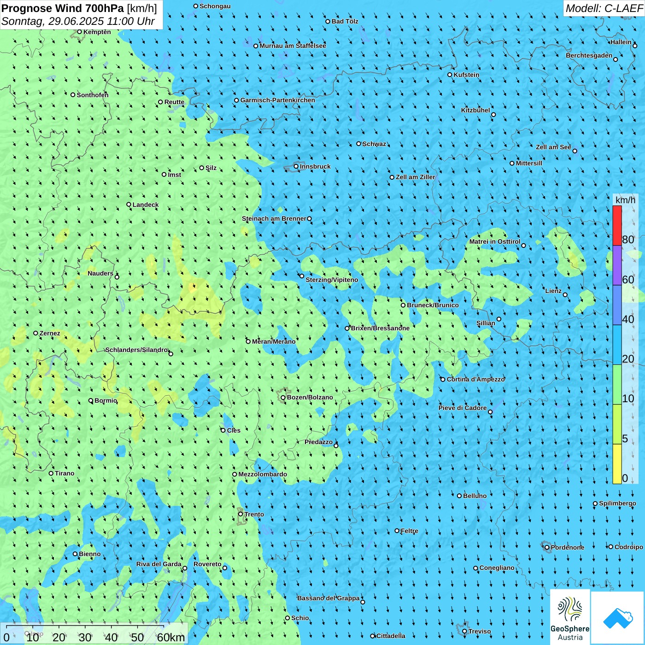Click the title 'Prognose Wind 700hPa [km/h]'
The height and width of the screenshot is (645, 645).
[x=79, y=8]
